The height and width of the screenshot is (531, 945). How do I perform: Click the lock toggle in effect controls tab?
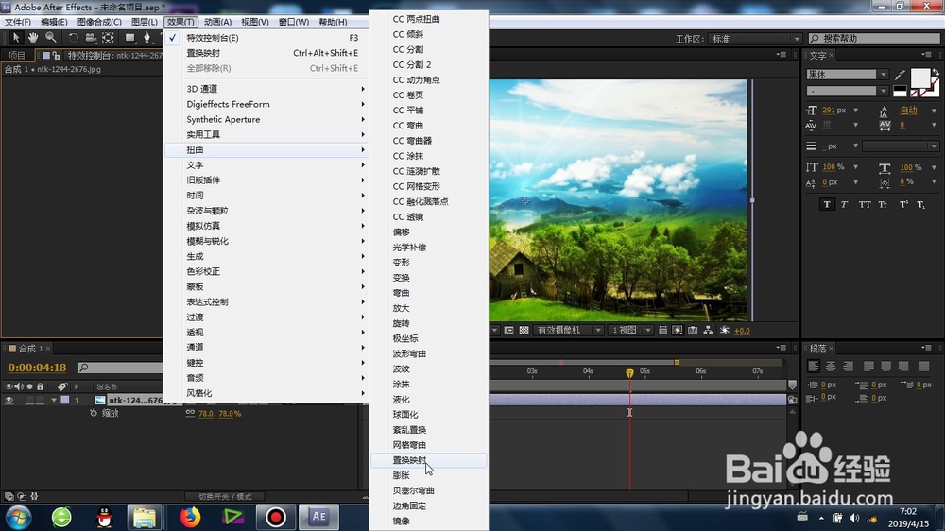pos(56,55)
